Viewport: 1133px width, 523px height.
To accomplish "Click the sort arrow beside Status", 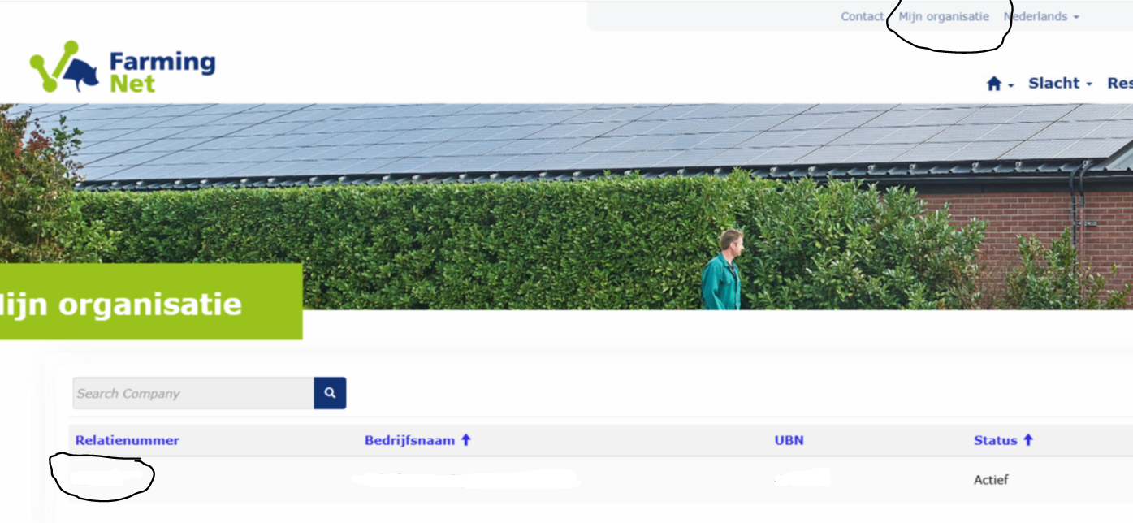I will pos(1028,440).
